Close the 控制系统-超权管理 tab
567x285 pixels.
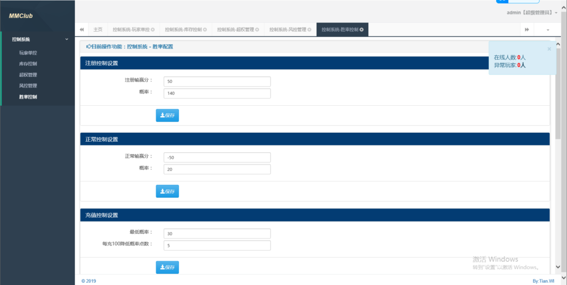pos(257,29)
